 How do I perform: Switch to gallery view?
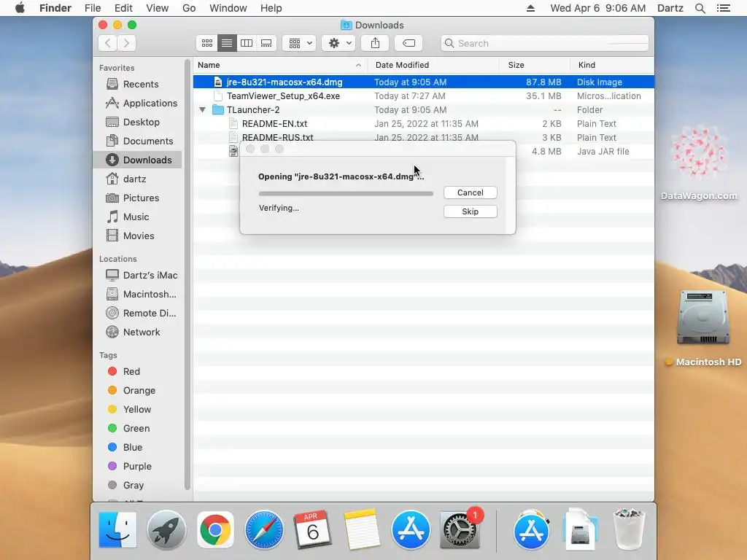pos(266,43)
